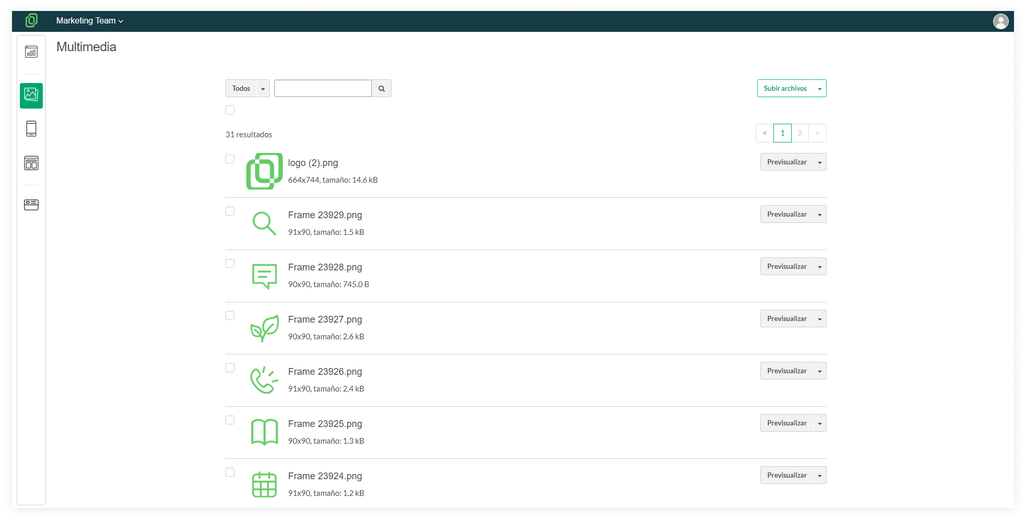Expand Previsualizar arrow for logo (2).png
Viewport: 1026px width, 521px height.
coord(820,162)
